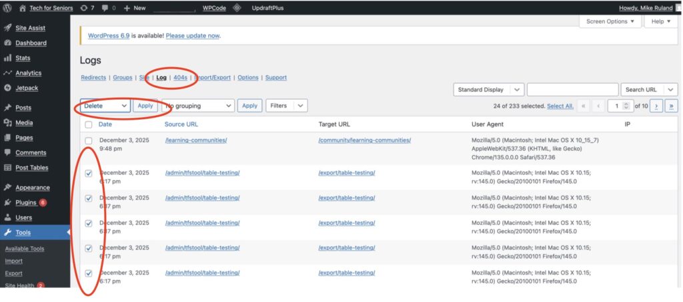Click the Please update now link

coord(192,35)
